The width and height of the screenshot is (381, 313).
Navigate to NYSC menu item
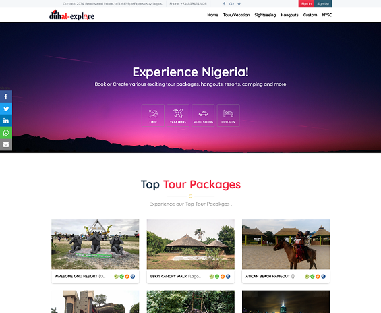[327, 15]
